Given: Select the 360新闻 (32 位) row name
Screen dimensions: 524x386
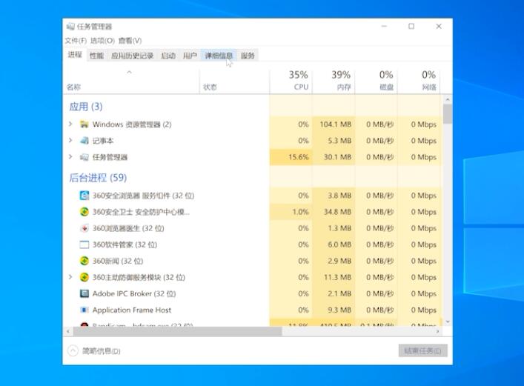Looking at the screenshot, I should tap(118, 261).
